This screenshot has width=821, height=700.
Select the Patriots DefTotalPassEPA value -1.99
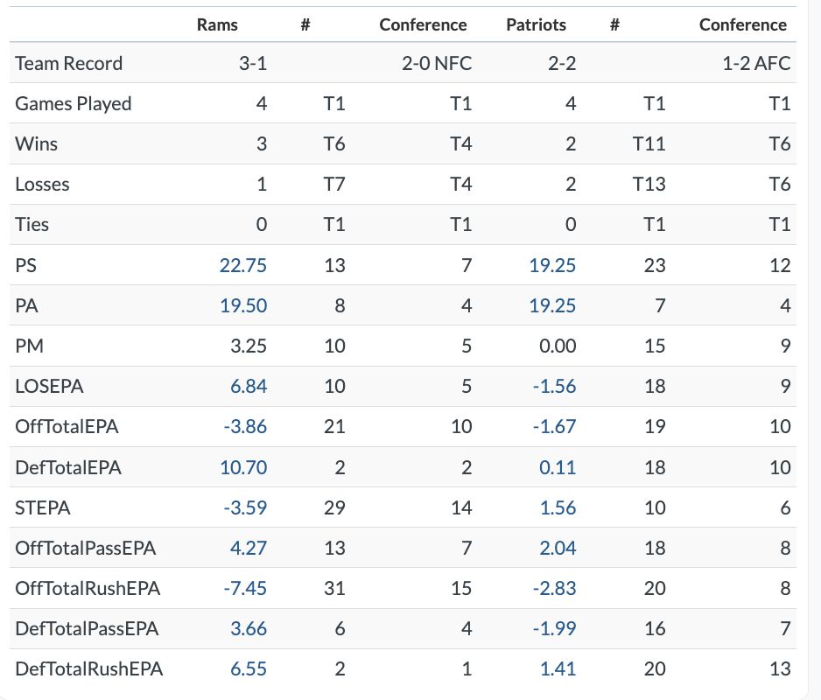(555, 628)
